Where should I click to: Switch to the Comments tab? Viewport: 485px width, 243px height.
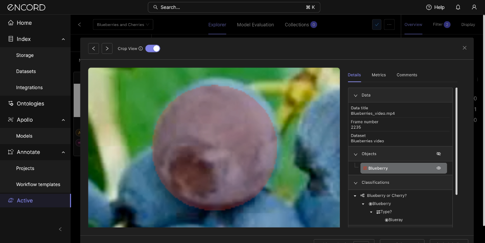(407, 75)
